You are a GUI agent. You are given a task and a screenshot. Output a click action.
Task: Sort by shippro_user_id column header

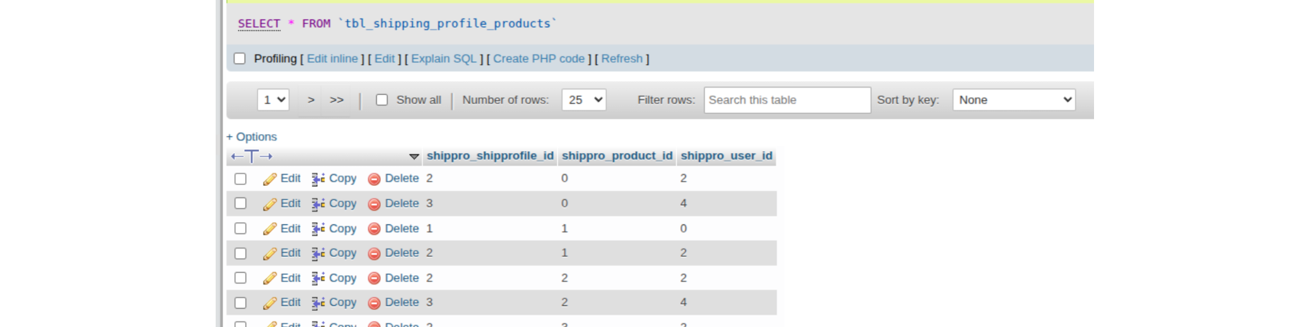tap(726, 156)
